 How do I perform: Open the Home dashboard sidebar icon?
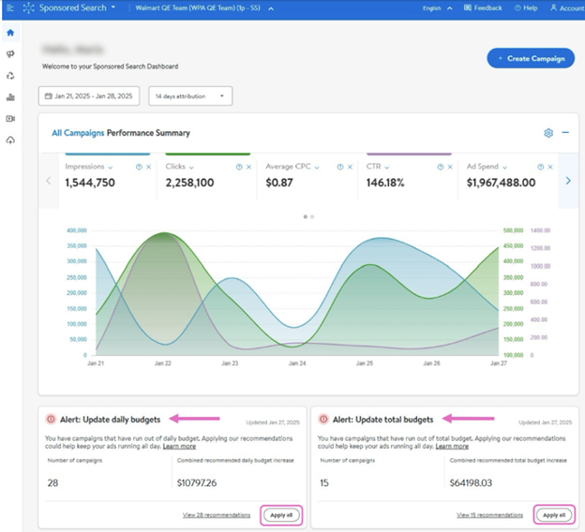click(10, 33)
